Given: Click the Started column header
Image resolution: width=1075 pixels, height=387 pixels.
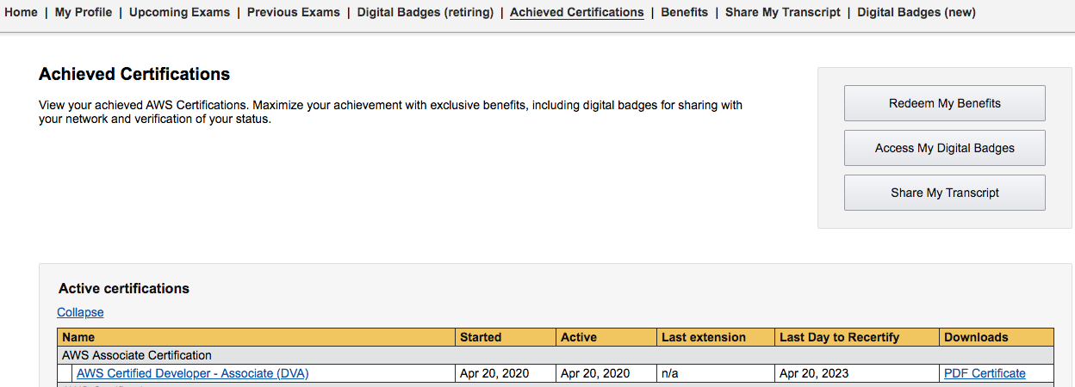Looking at the screenshot, I should tap(506, 337).
